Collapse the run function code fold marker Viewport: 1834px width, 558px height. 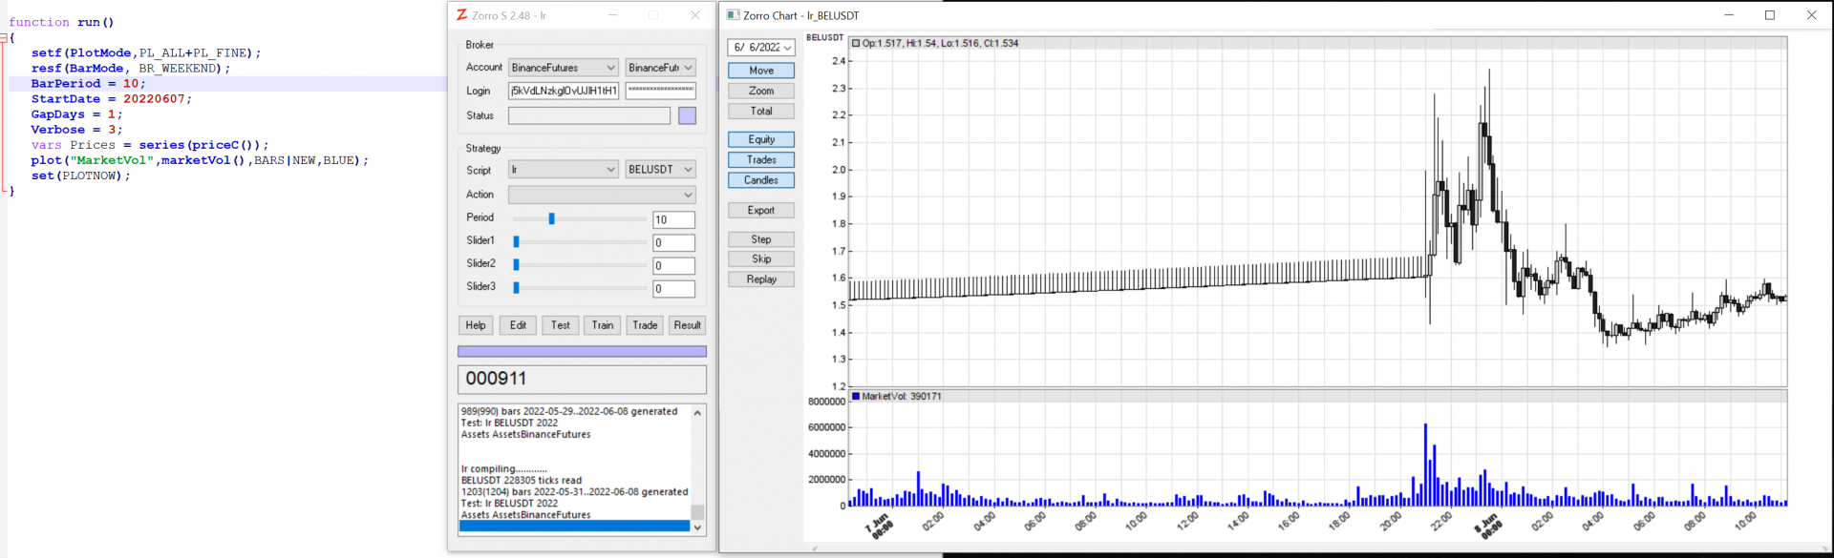(4, 38)
